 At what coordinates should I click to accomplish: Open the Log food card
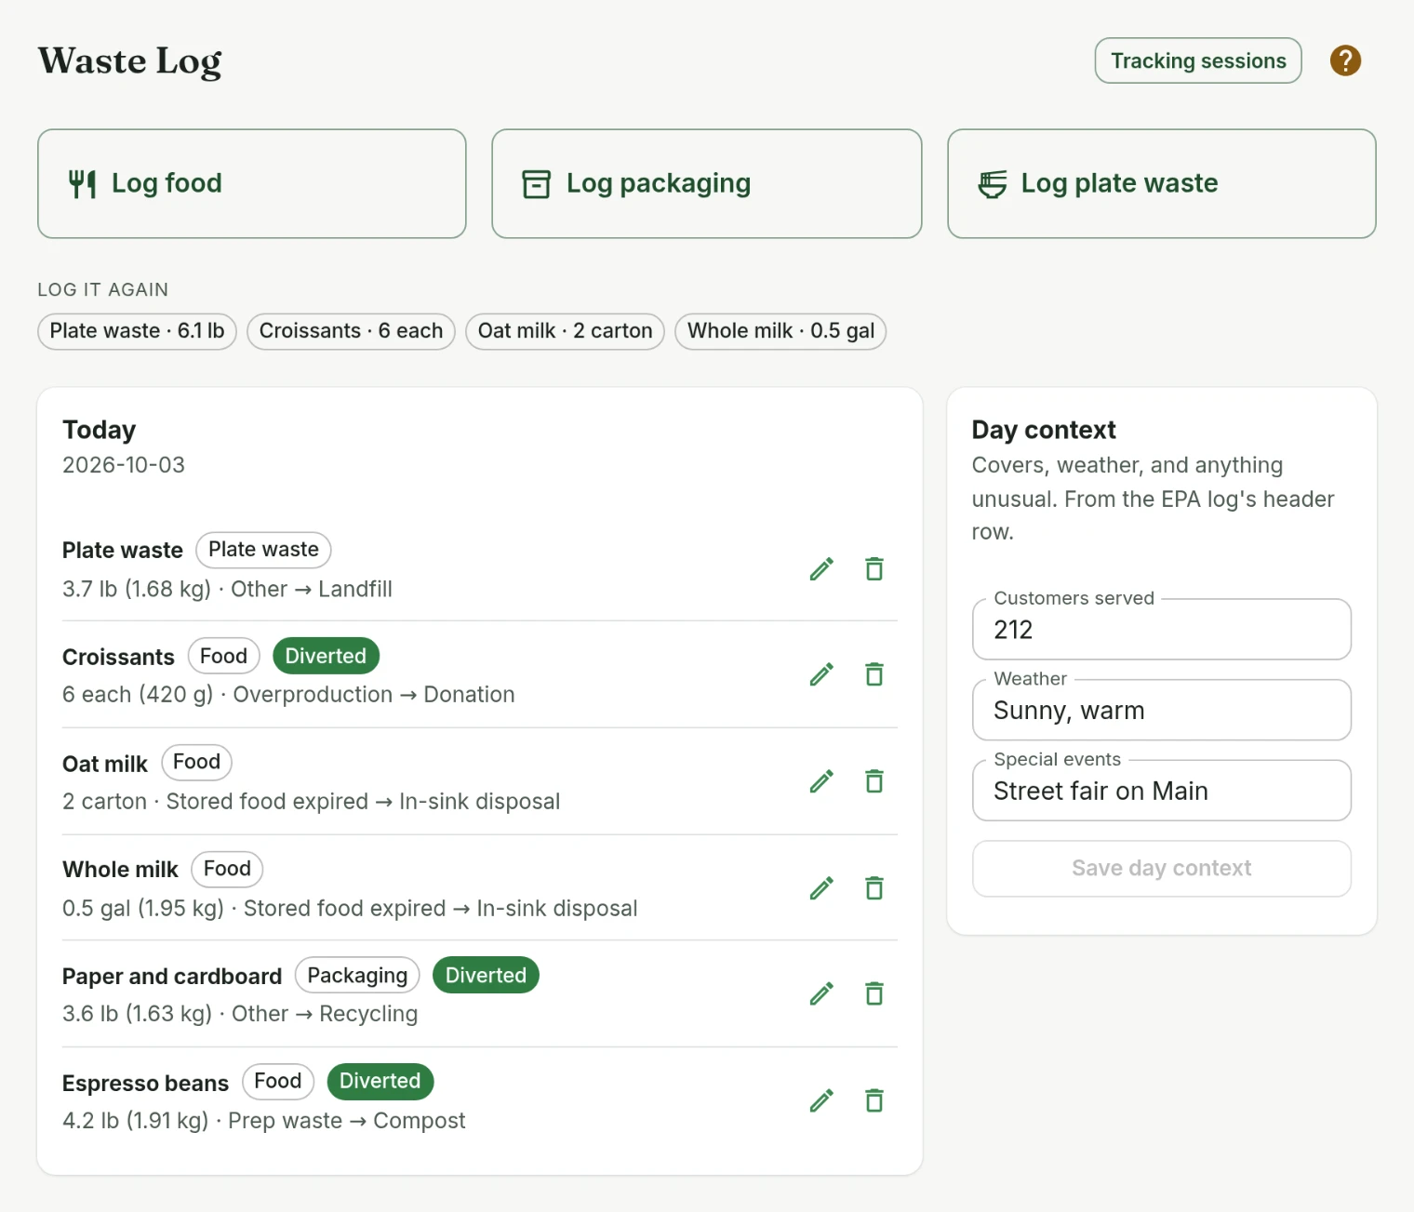[252, 183]
